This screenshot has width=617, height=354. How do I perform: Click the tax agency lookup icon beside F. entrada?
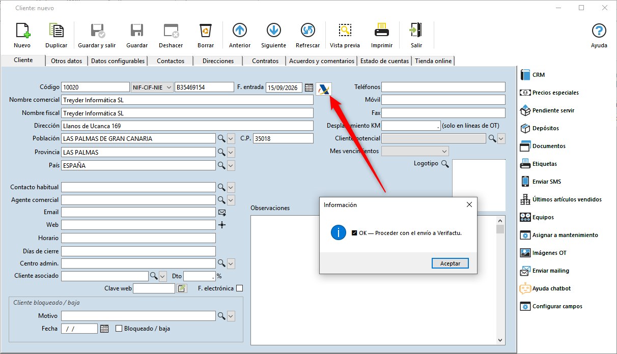[323, 88]
